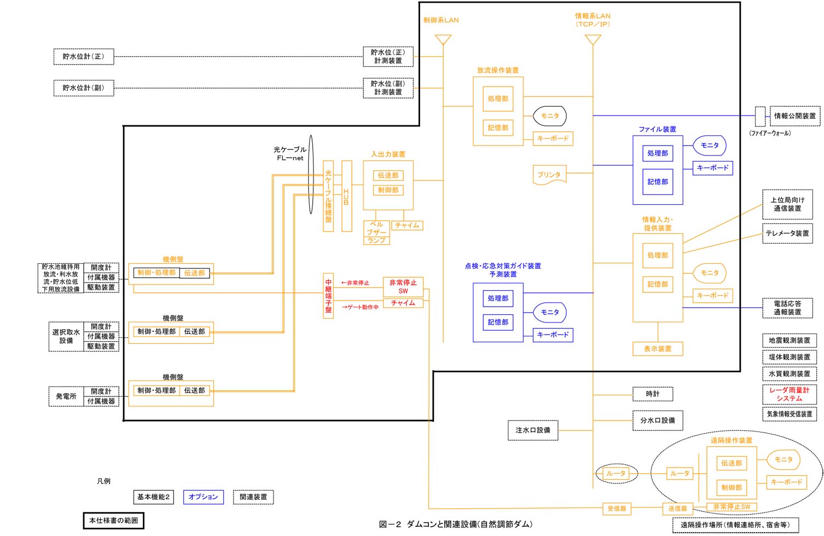The width and height of the screenshot is (824, 536).
Task: Click the 情報系LAN triangle antenna symbol
Action: 593,39
